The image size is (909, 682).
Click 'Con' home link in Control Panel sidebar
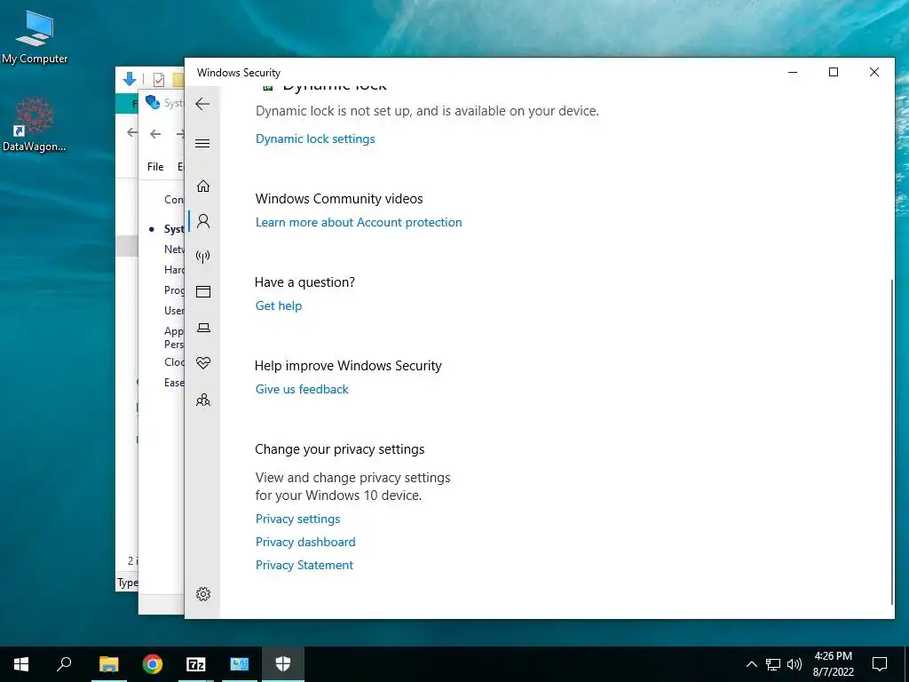tap(174, 200)
